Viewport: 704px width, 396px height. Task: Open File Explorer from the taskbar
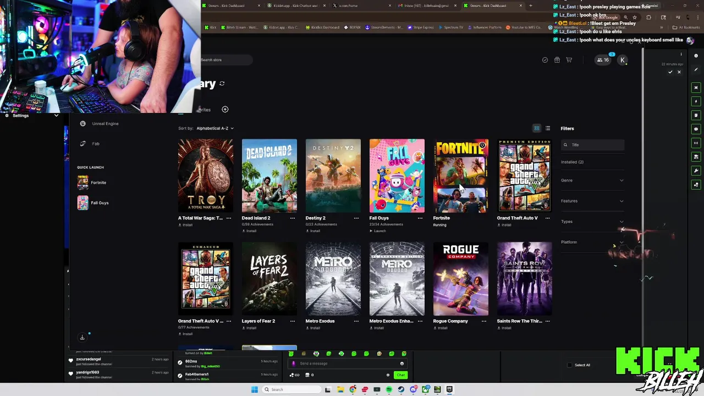point(340,389)
